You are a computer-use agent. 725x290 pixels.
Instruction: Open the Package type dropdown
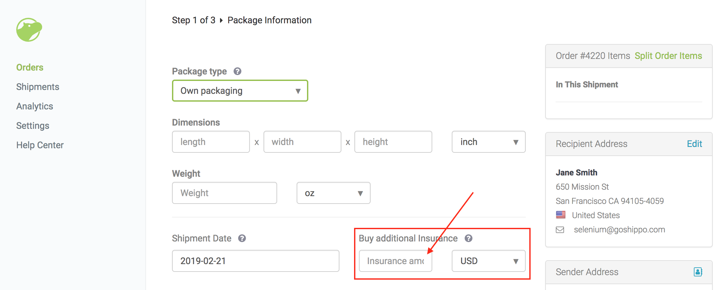(x=240, y=91)
